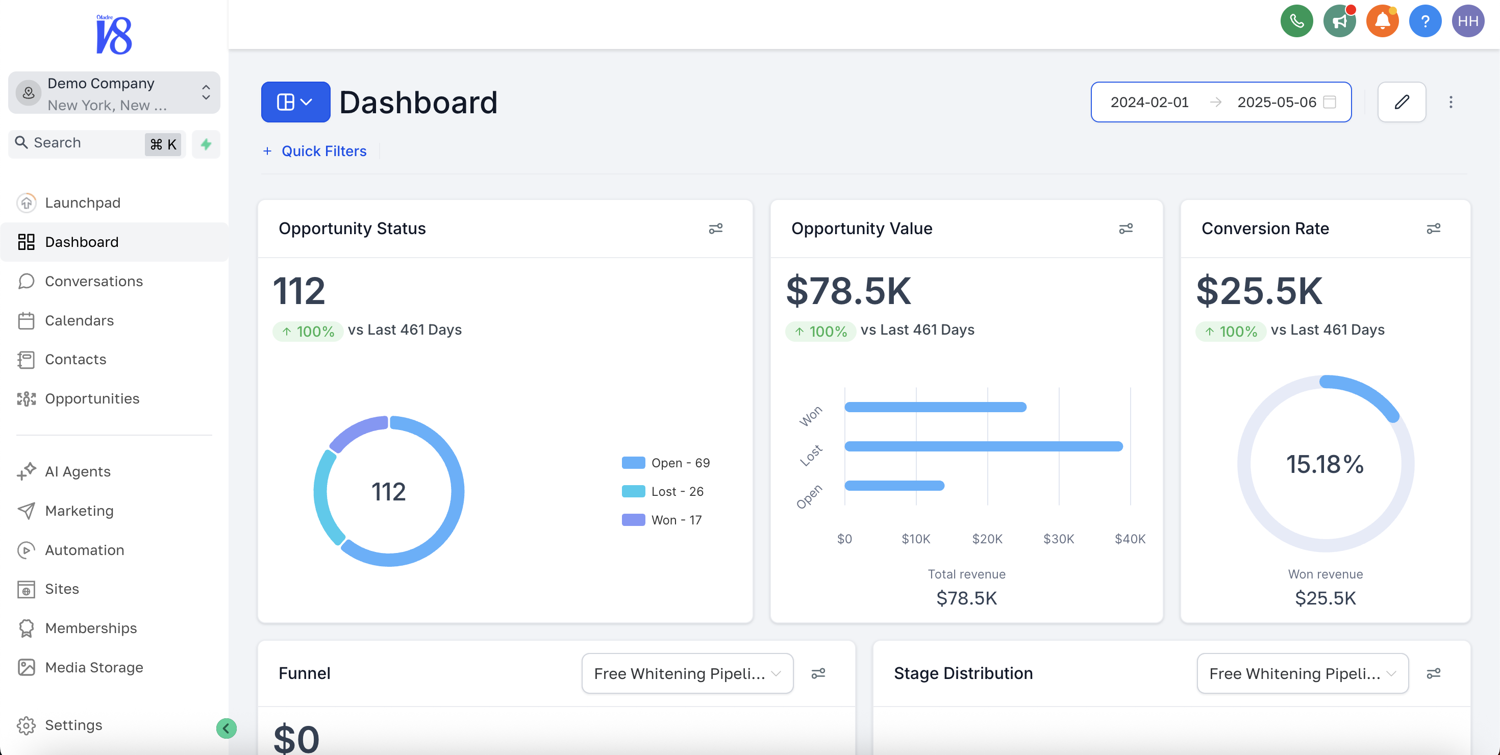The width and height of the screenshot is (1500, 755).
Task: Click the lightning bolt next to search
Action: 206,144
